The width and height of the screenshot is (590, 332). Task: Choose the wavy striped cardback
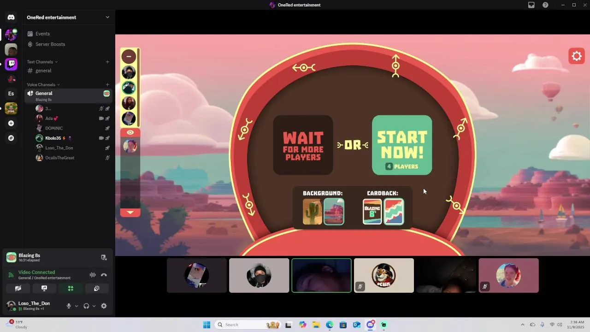coord(394,212)
